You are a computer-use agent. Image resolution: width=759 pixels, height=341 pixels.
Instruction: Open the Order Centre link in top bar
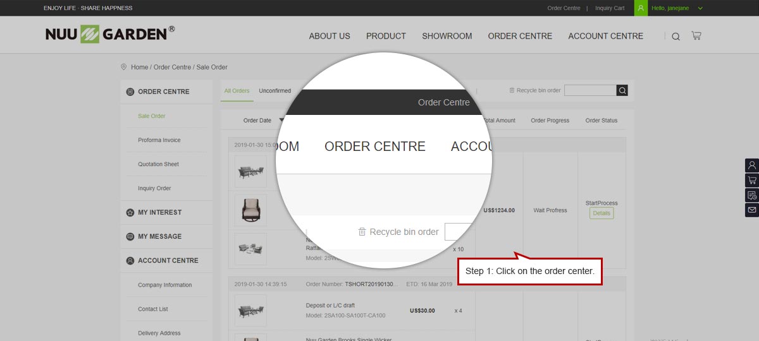click(564, 8)
